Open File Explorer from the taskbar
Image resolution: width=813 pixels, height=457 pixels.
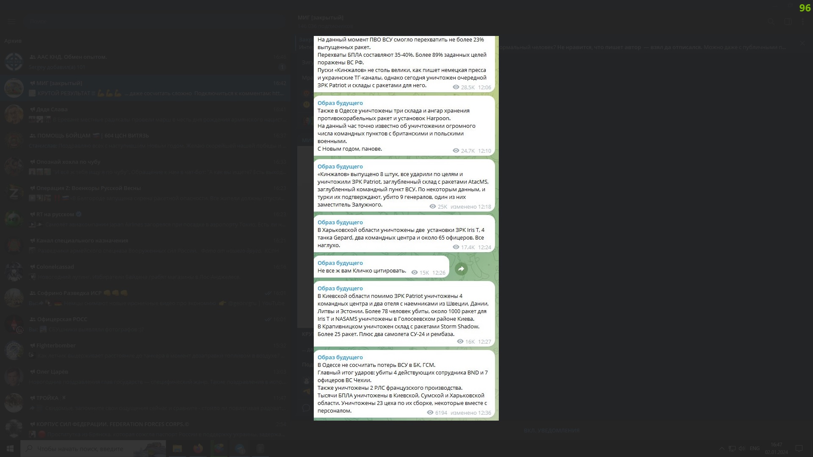pyautogui.click(x=177, y=449)
